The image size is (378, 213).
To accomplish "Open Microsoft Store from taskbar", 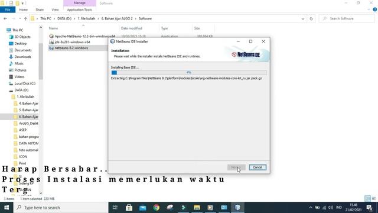I will (x=129, y=208).
